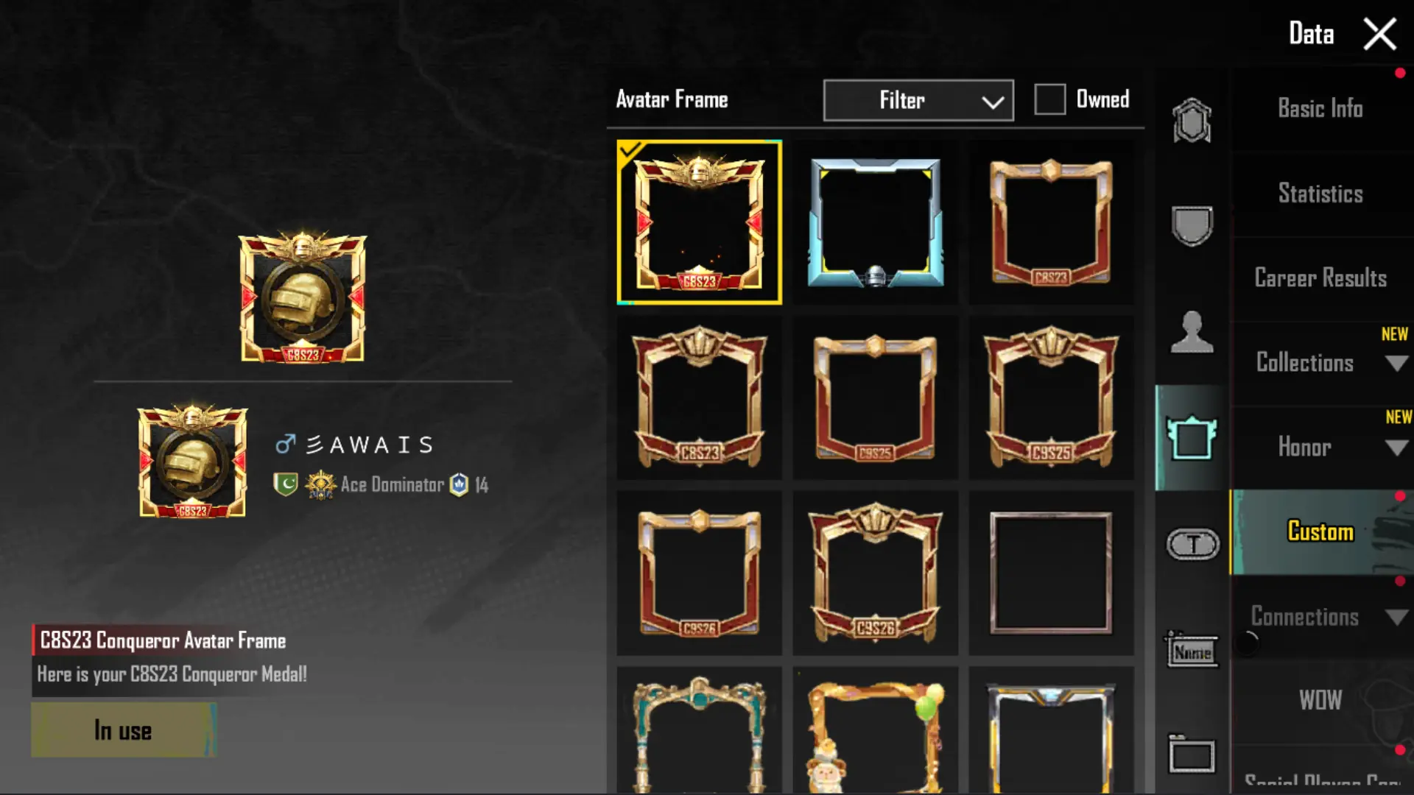The image size is (1414, 795).
Task: Open the avatar silhouette icon
Action: click(1192, 332)
